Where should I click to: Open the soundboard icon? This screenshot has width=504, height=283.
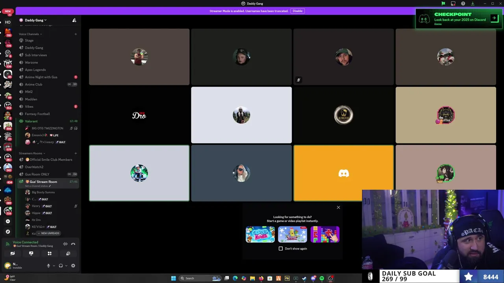pyautogui.click(x=68, y=254)
